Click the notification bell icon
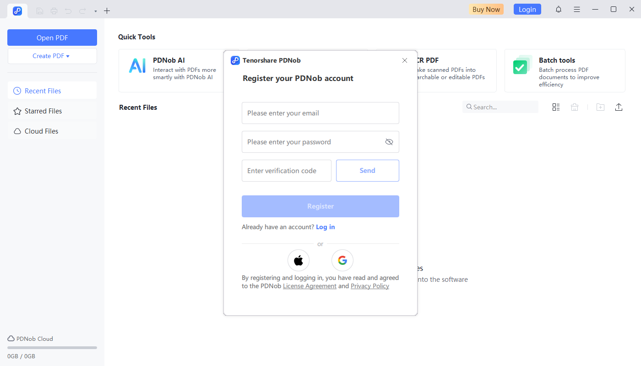 559,9
